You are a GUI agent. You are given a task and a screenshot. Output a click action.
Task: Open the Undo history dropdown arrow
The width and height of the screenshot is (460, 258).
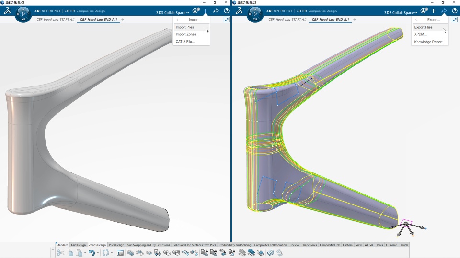point(98,253)
